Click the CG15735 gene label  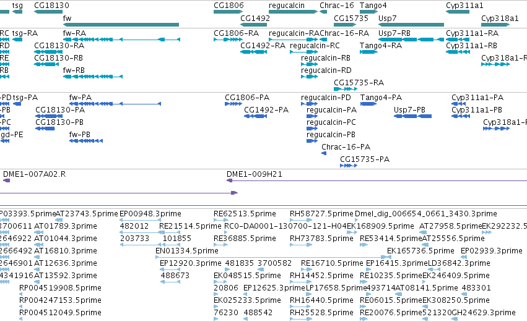pyautogui.click(x=351, y=18)
